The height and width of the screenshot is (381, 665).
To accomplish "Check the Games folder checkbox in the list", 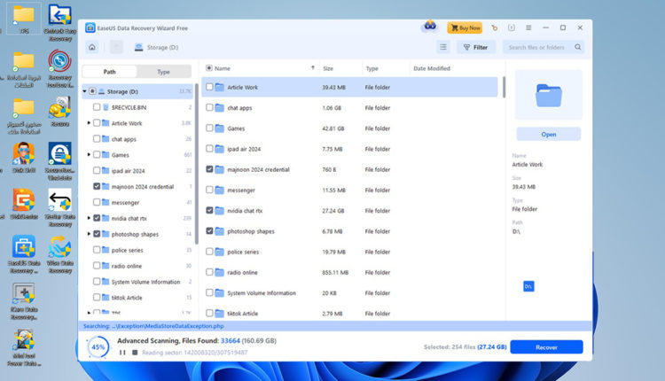I will pos(209,128).
